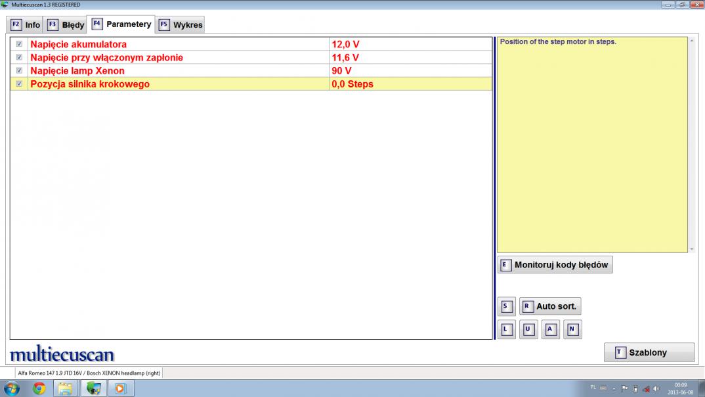
Task: Click Alfa Romeo 147 status bar entry
Action: (x=89, y=373)
